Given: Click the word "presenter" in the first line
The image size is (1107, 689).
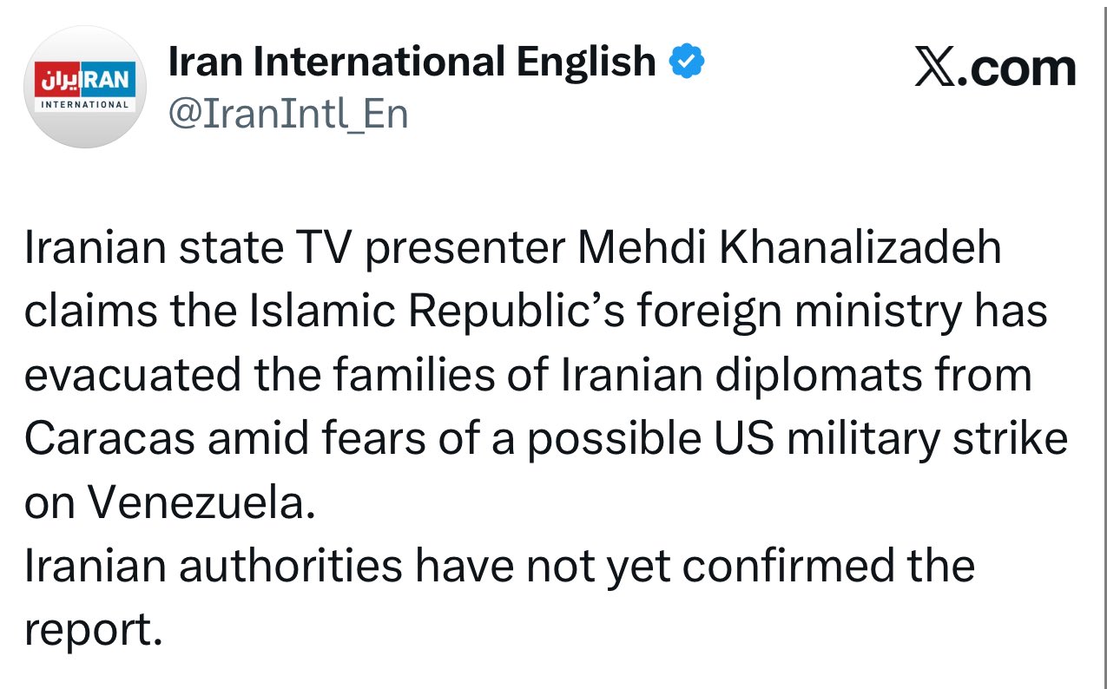Looking at the screenshot, I should 465,248.
